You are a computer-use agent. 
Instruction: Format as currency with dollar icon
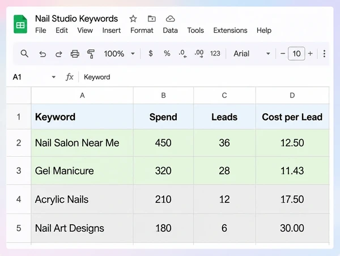click(x=151, y=53)
